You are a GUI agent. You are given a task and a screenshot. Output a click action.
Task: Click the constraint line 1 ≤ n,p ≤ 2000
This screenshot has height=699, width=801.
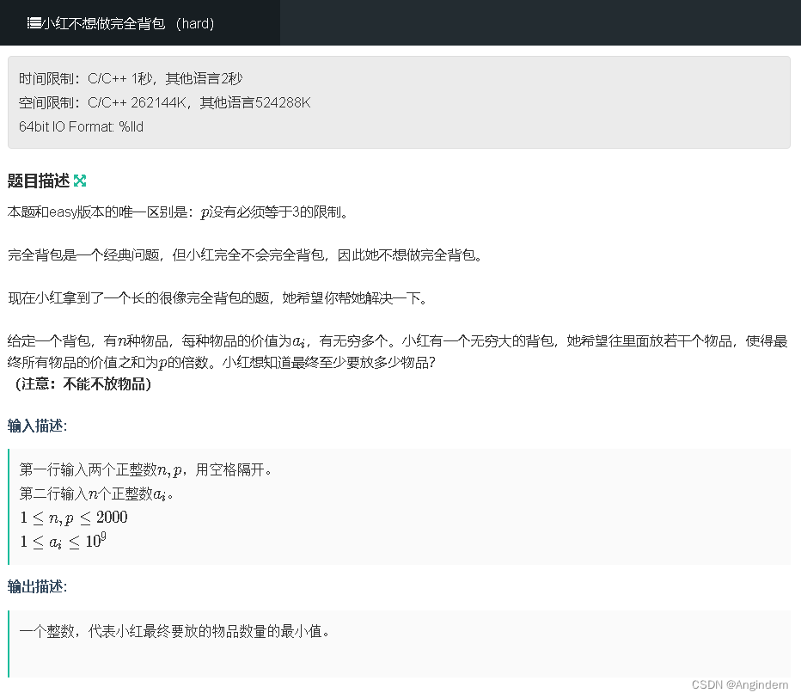pos(74,518)
